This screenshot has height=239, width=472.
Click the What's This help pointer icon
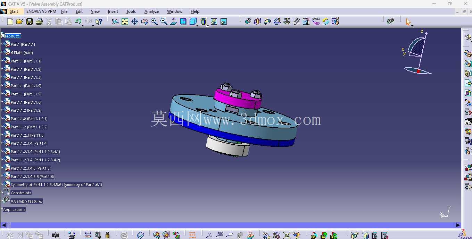(x=99, y=22)
